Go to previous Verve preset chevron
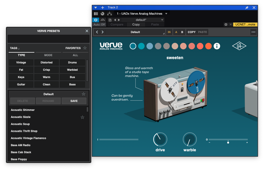264x170 pixels. tap(97, 32)
